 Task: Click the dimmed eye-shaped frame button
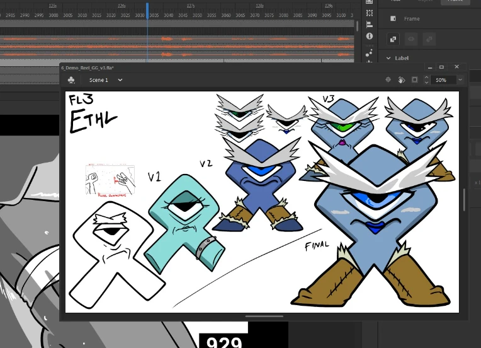(x=411, y=39)
